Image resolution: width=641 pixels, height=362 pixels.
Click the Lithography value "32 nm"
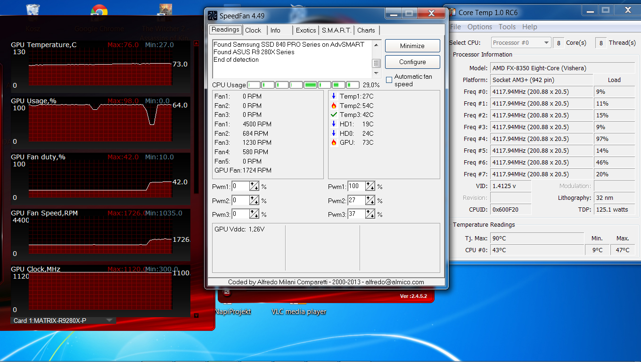pyautogui.click(x=614, y=197)
